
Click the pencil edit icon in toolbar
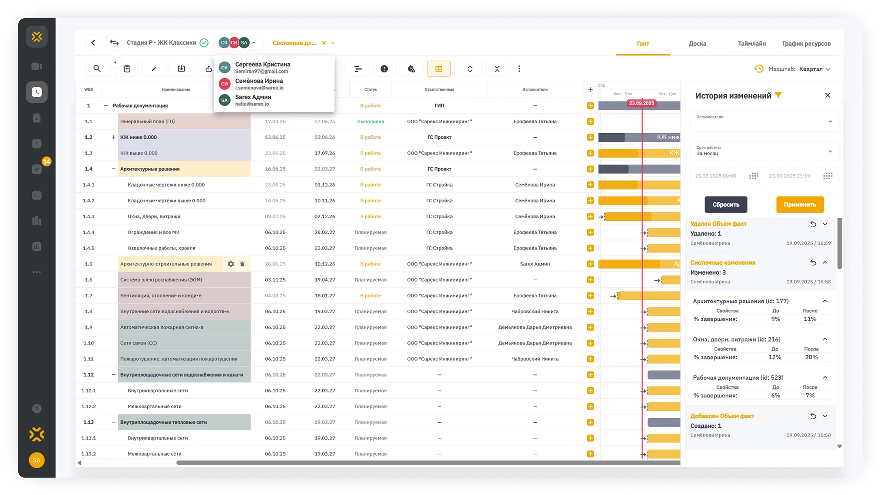[154, 69]
